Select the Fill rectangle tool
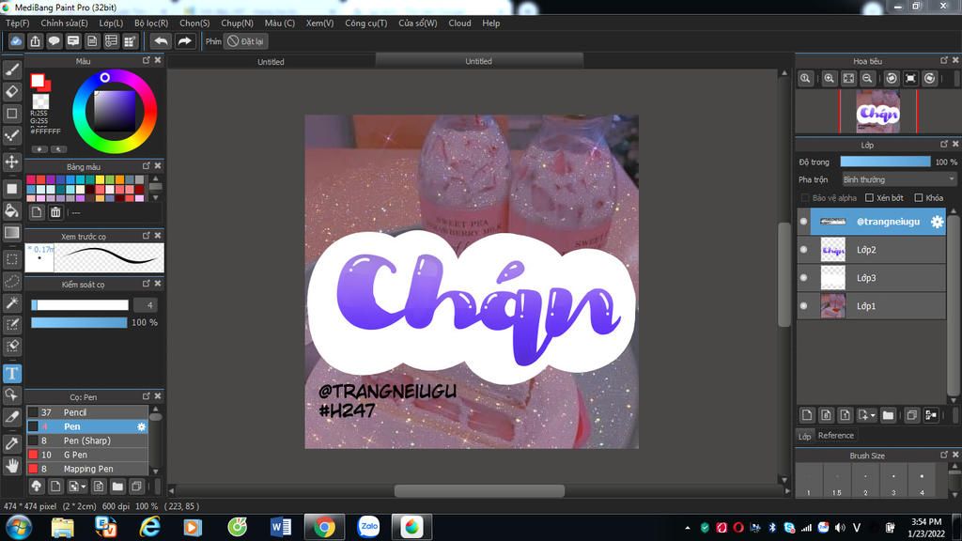Screen dimensions: 962x541 click(x=11, y=188)
